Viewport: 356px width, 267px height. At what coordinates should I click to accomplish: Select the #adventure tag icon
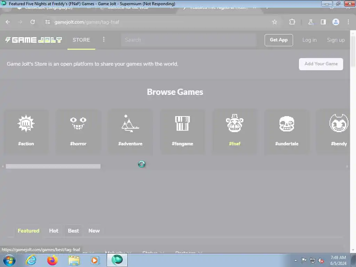130,123
